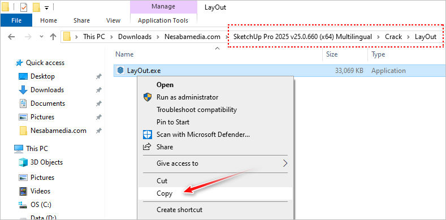This screenshot has width=446, height=220.
Task: Click the Properties quick access toolbar icon
Action: click(x=24, y=7)
